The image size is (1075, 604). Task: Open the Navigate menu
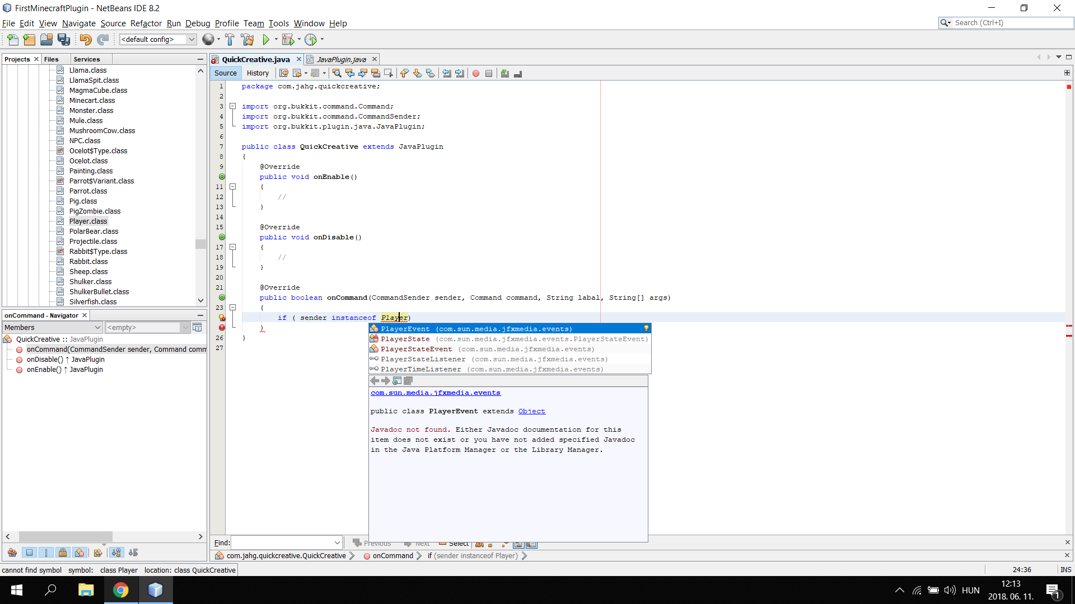pos(78,23)
